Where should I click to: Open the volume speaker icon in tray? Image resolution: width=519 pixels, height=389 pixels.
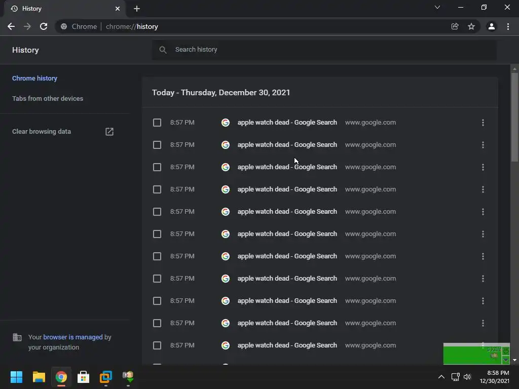tap(467, 377)
